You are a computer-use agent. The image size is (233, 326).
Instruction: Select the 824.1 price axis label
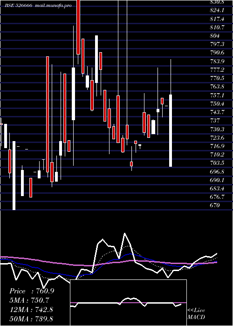click(217, 10)
